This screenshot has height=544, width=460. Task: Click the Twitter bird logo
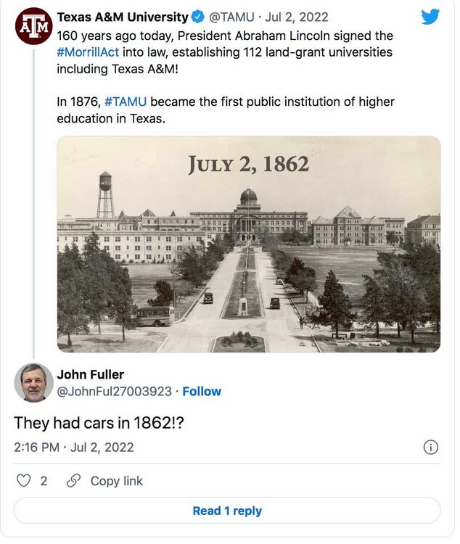[x=430, y=17]
